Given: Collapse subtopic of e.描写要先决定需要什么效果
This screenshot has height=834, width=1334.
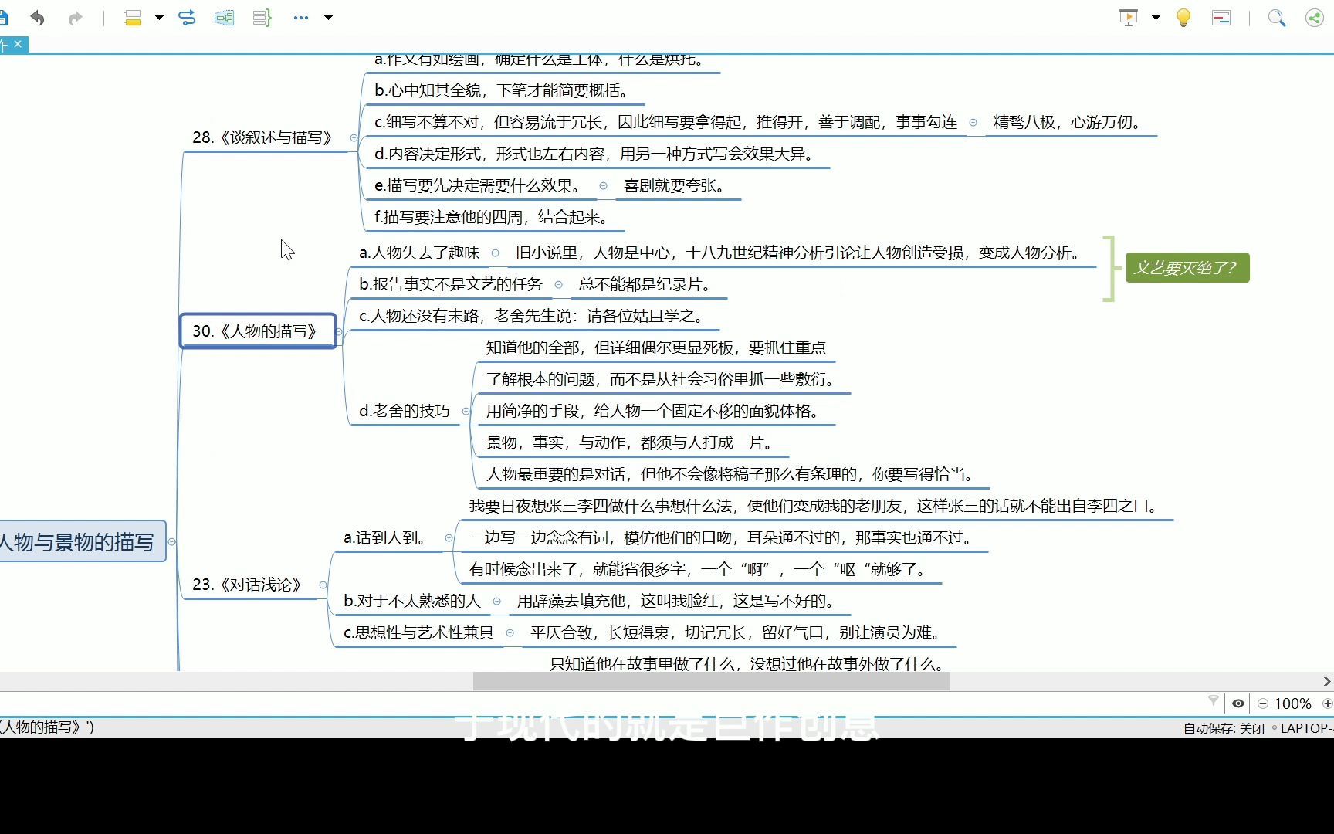Looking at the screenshot, I should (603, 185).
